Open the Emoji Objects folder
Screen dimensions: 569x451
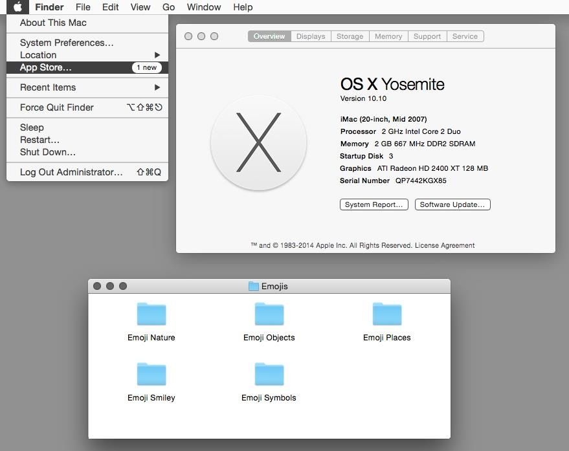click(x=269, y=313)
